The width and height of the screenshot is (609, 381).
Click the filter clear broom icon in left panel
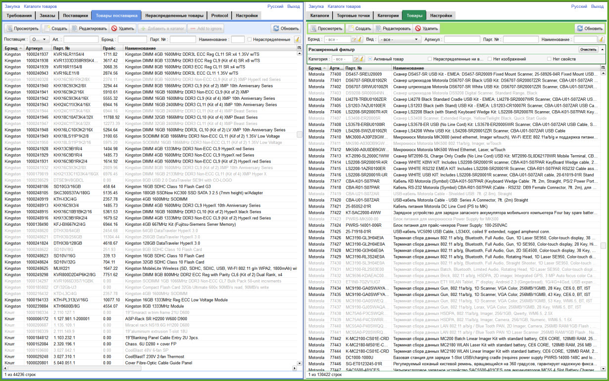pyautogui.click(x=297, y=40)
